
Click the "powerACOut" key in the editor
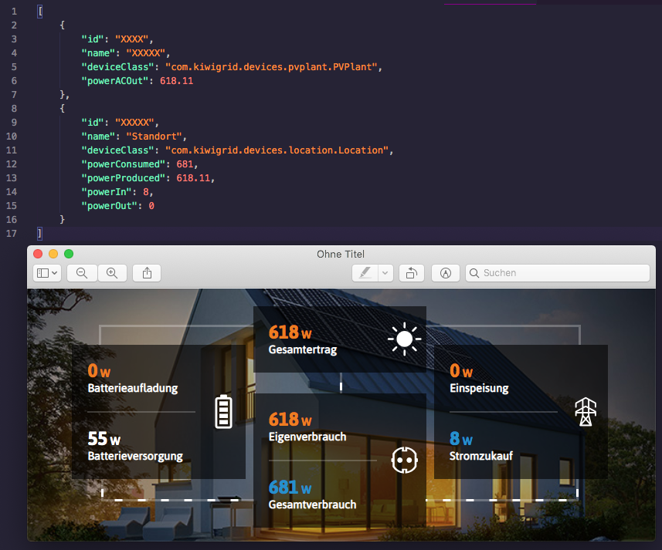115,81
